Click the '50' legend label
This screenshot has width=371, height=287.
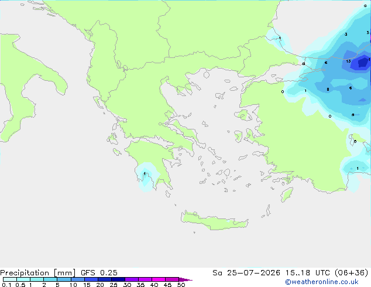(181, 285)
